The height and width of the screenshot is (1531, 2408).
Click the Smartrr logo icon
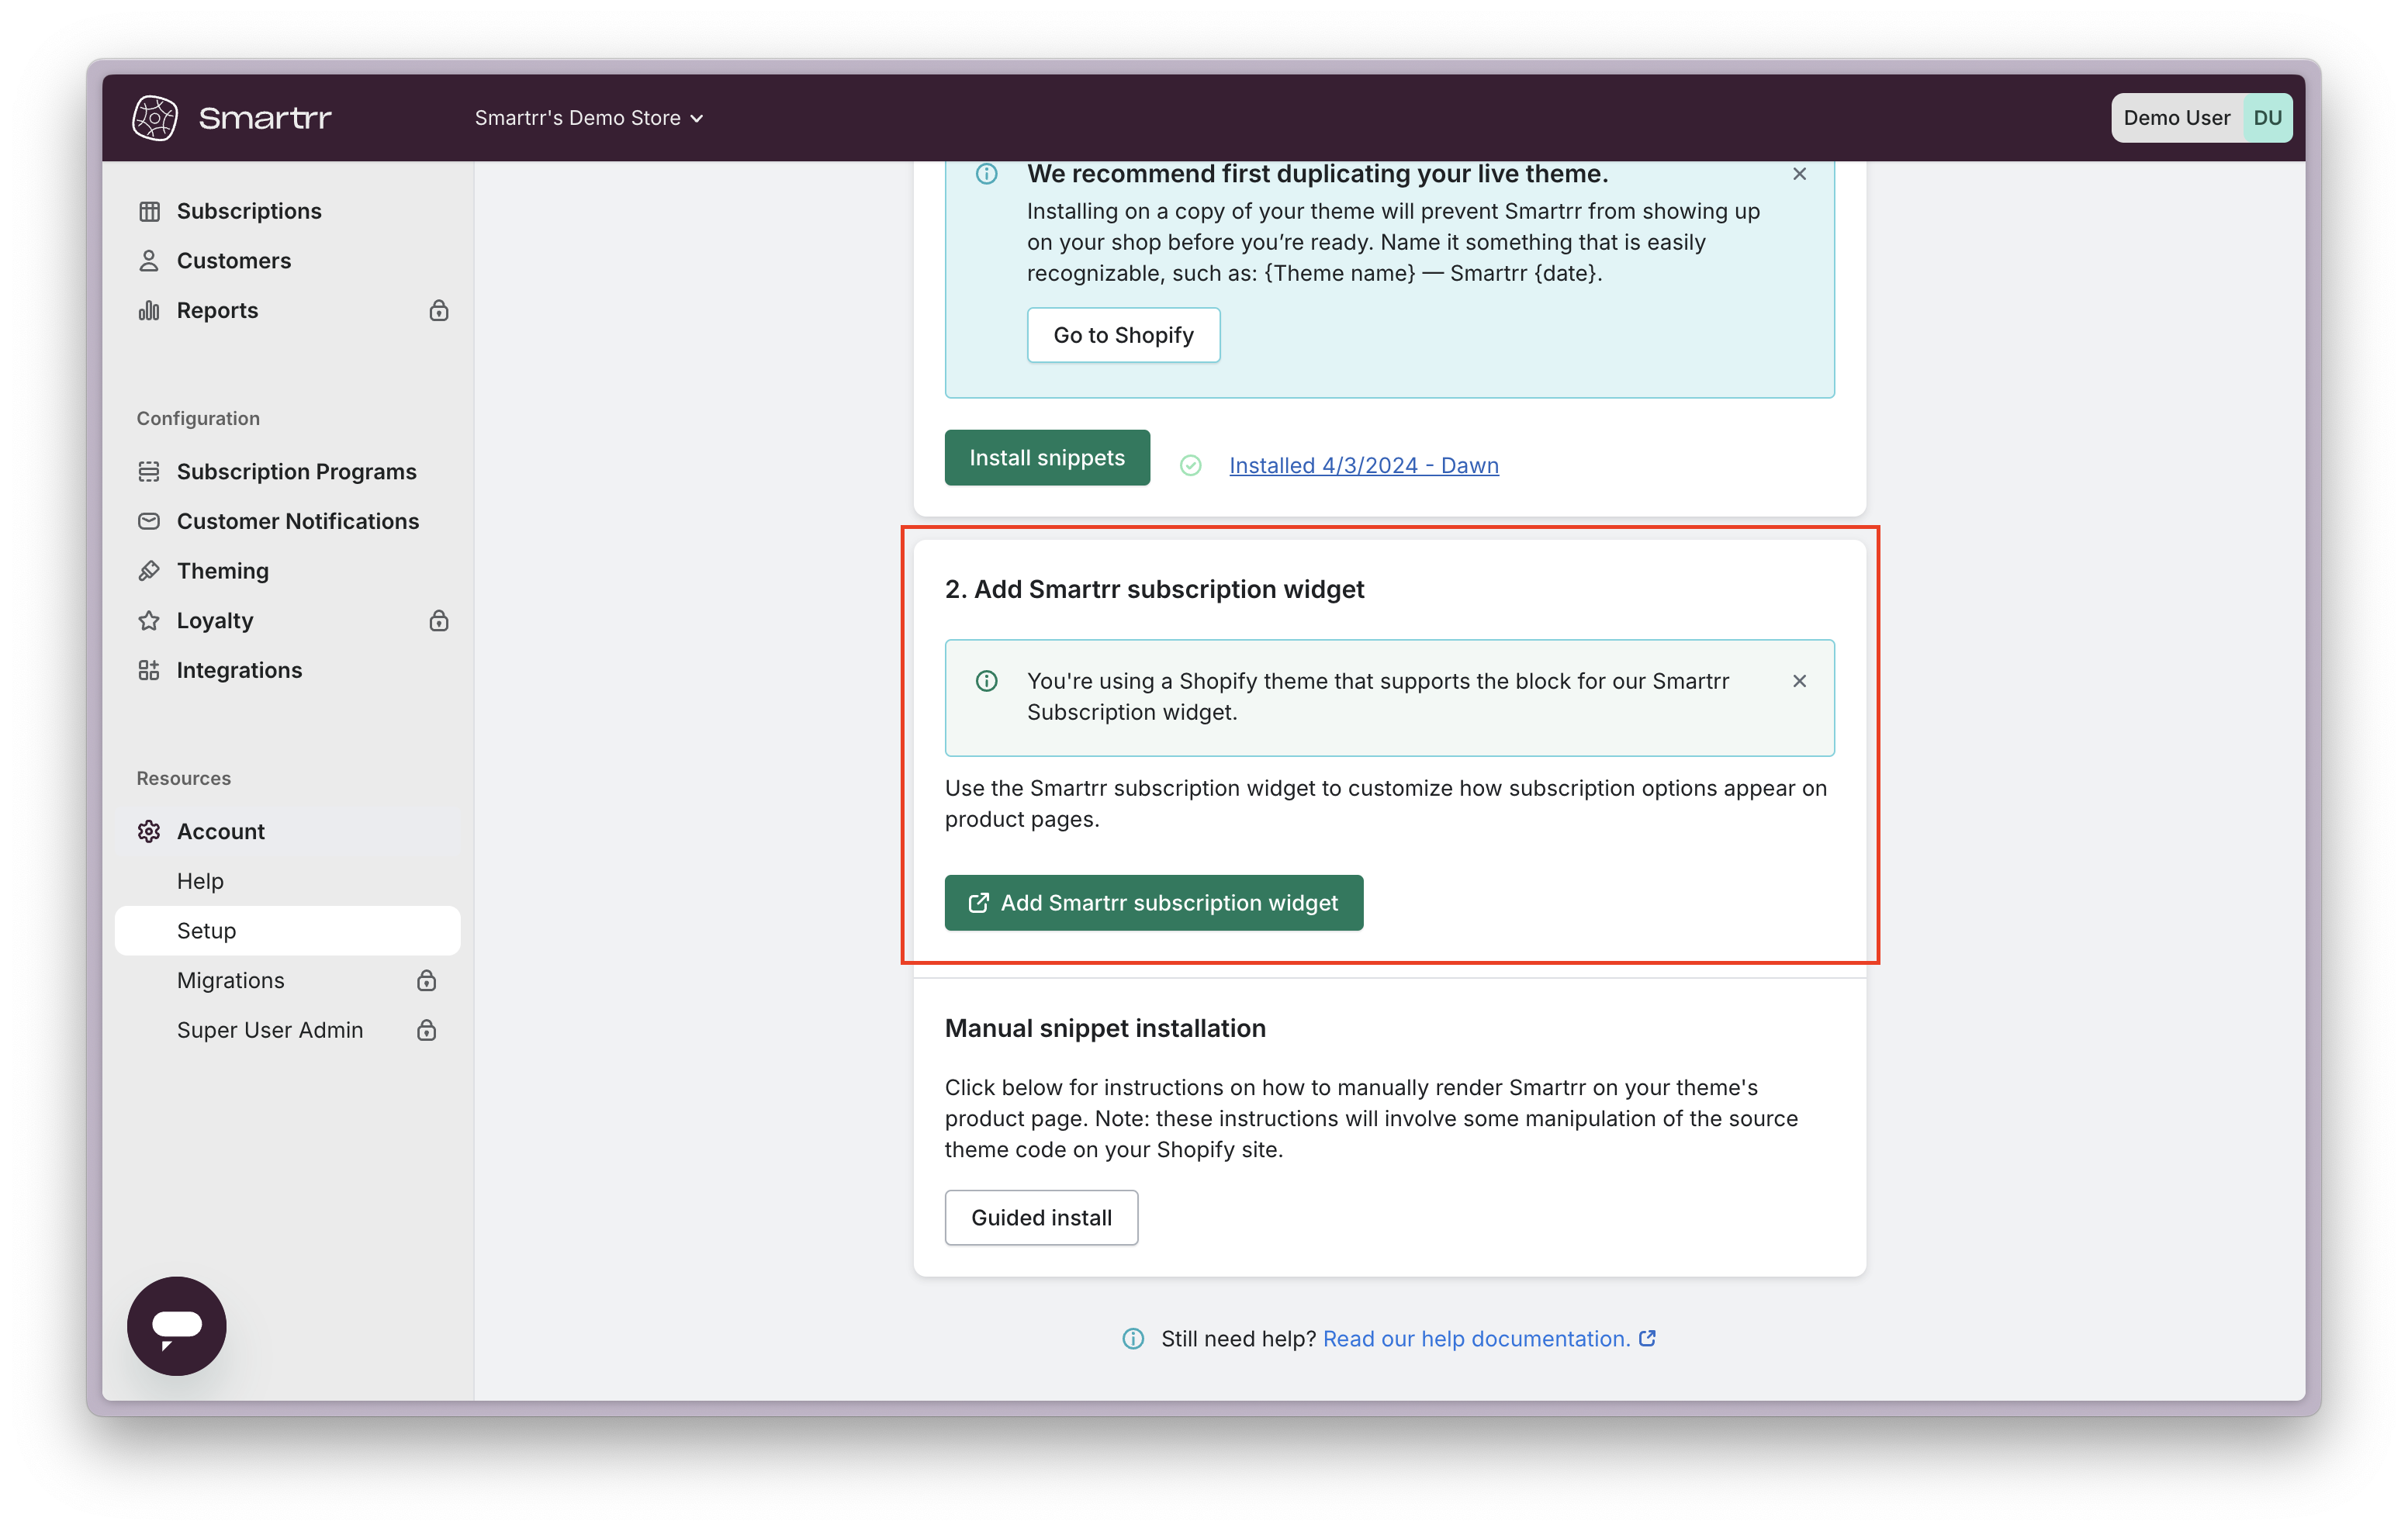pos(155,118)
